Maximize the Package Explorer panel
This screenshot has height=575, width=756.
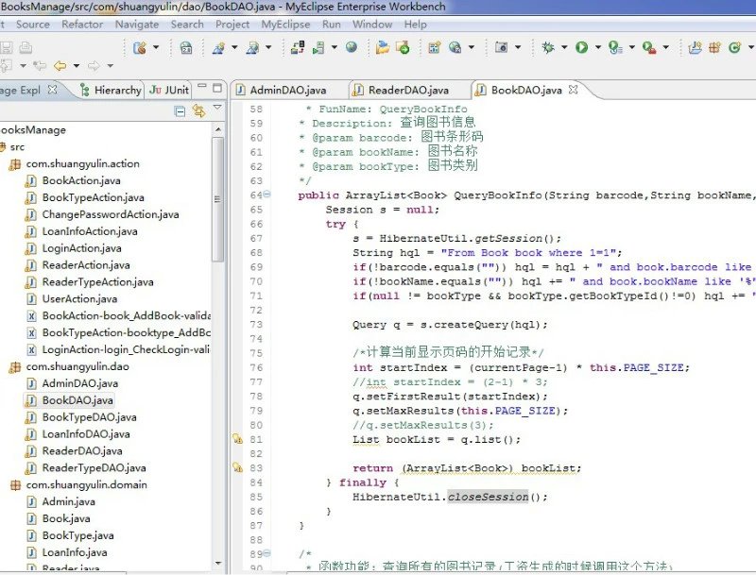pos(217,88)
